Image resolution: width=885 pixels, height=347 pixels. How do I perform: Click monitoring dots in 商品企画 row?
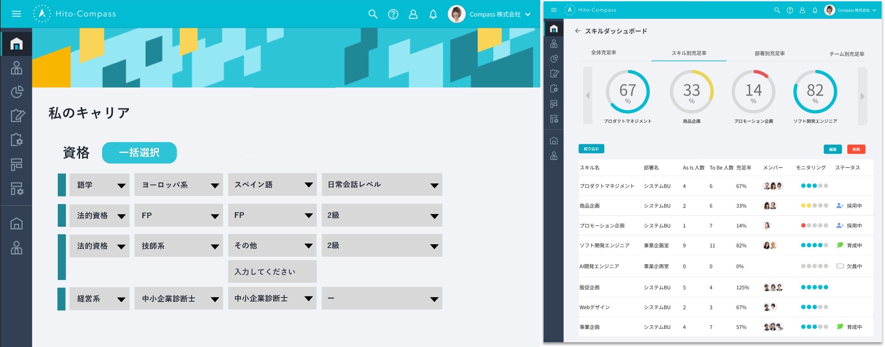click(x=814, y=206)
